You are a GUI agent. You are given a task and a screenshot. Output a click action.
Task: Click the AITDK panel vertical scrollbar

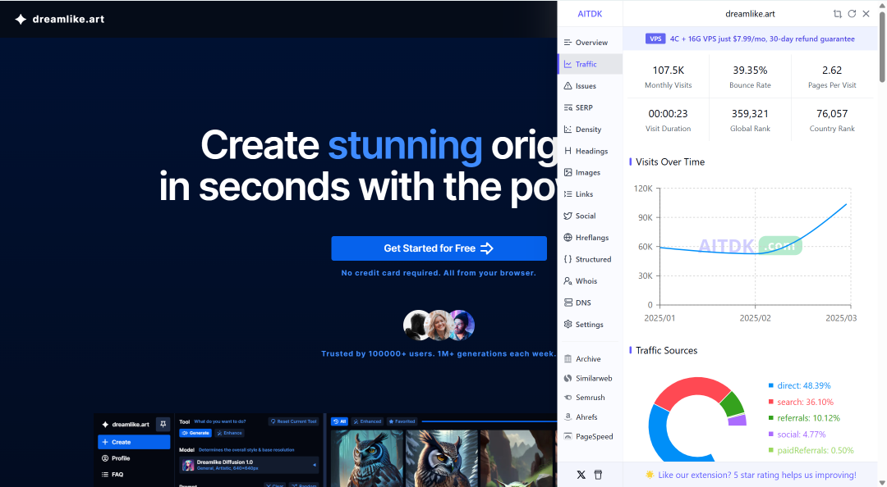pos(882,48)
